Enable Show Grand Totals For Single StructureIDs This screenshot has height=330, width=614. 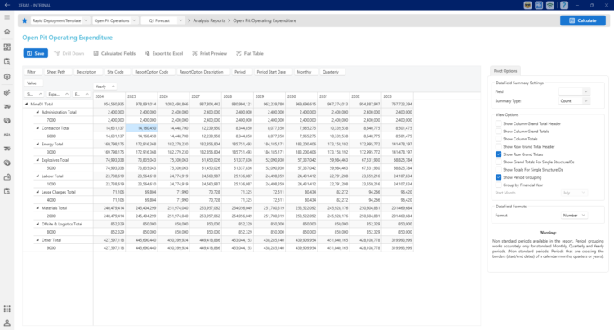(499, 162)
